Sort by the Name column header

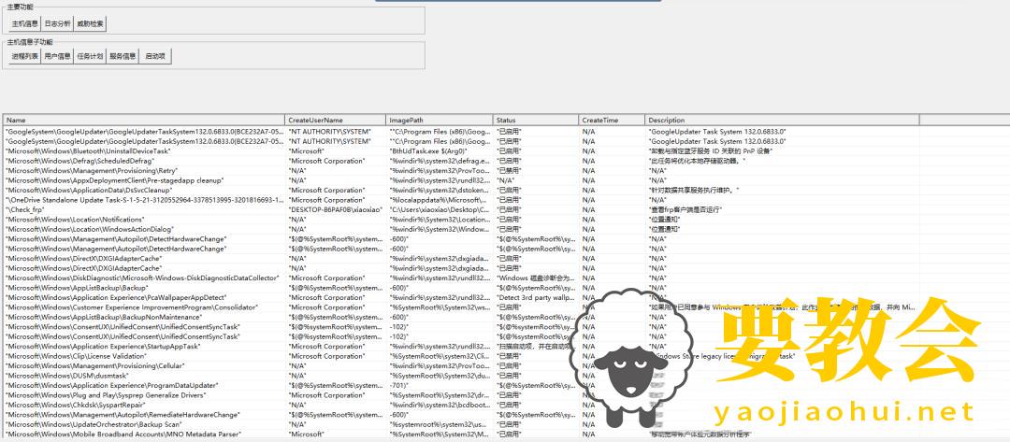tap(144, 120)
